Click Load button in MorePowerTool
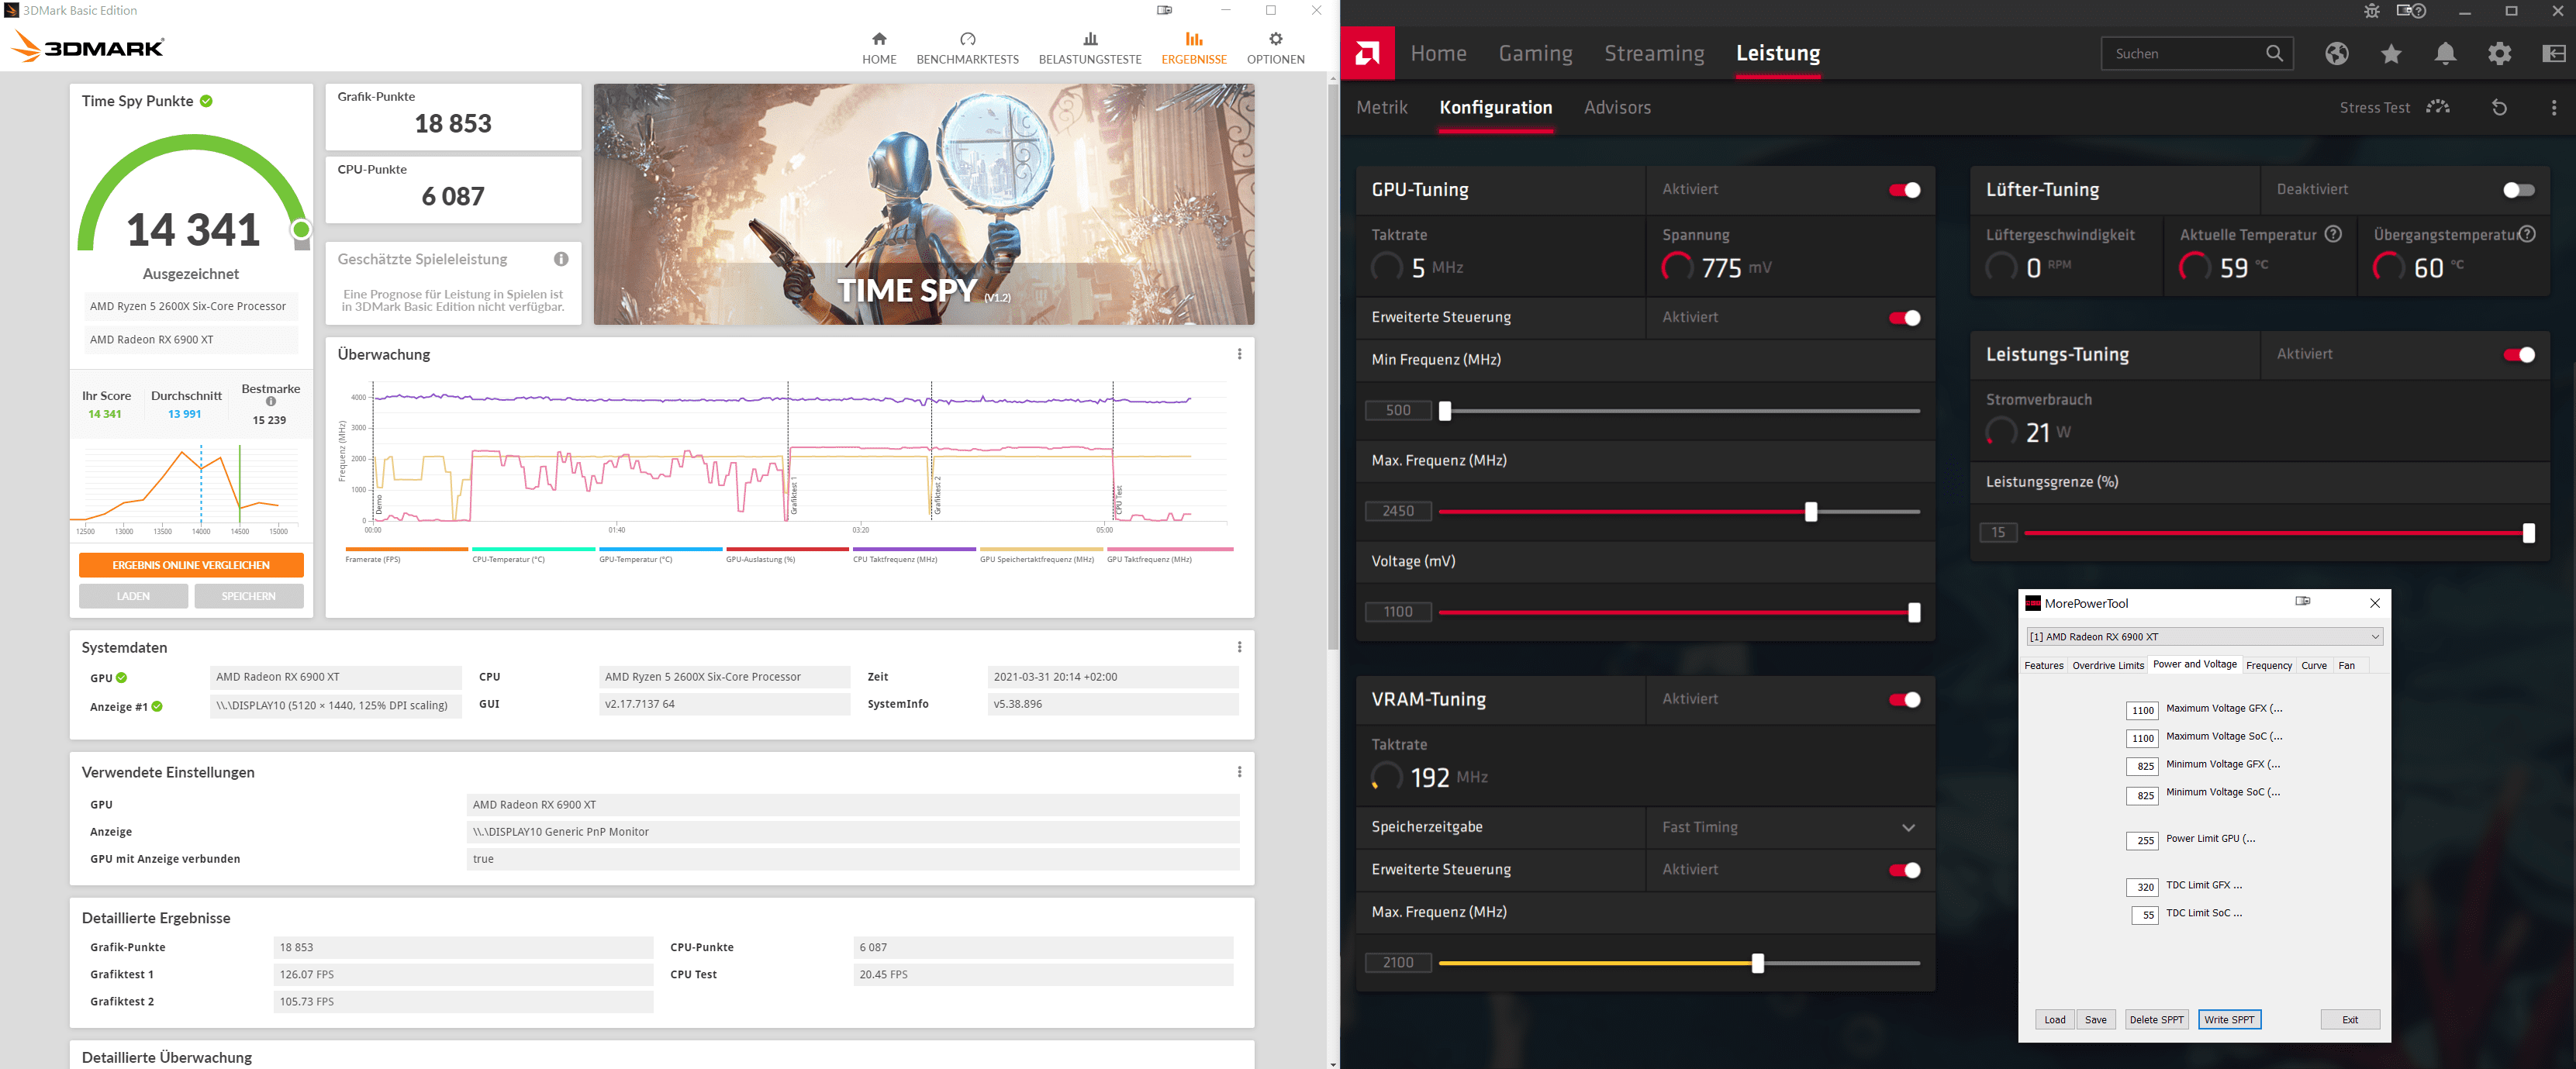2576x1069 pixels. point(2054,1020)
